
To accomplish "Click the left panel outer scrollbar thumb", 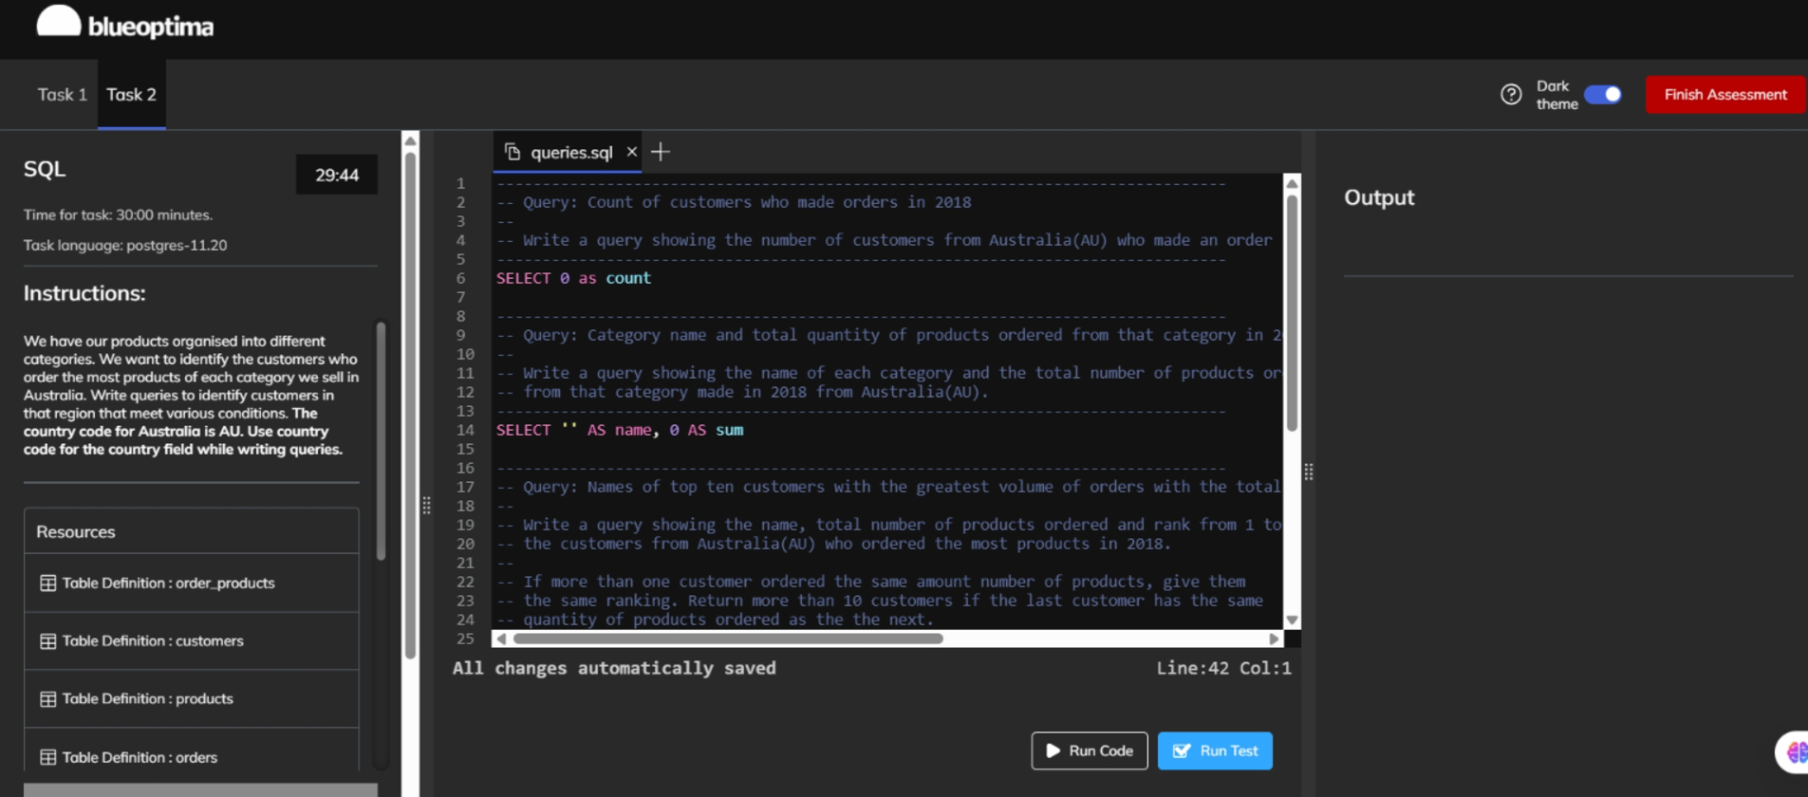I will (410, 405).
